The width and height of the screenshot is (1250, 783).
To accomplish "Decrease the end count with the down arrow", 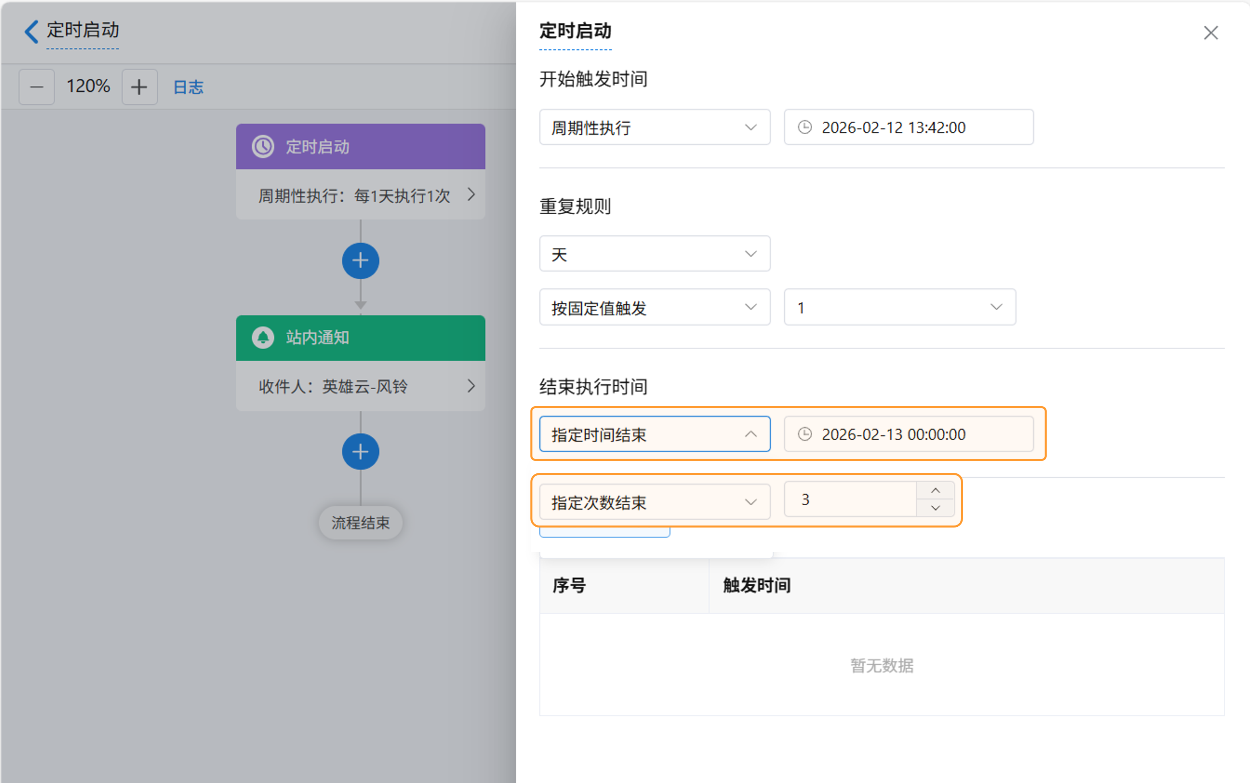I will tap(935, 508).
